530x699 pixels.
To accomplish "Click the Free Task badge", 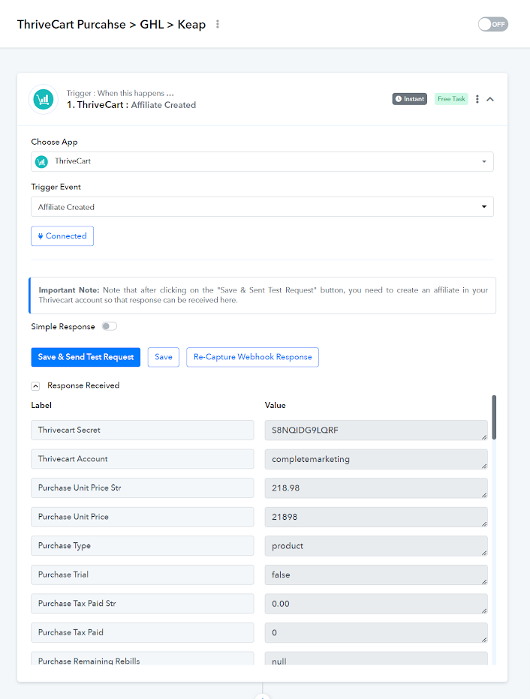I will tap(451, 99).
